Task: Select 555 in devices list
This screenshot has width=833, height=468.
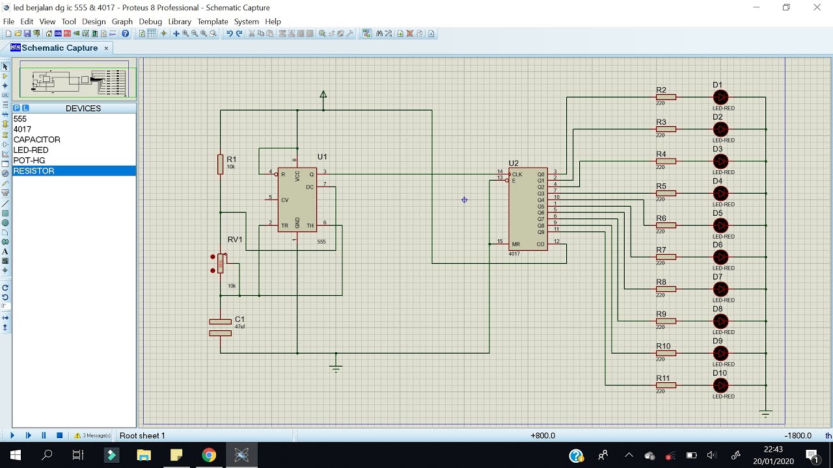Action: tap(74, 119)
